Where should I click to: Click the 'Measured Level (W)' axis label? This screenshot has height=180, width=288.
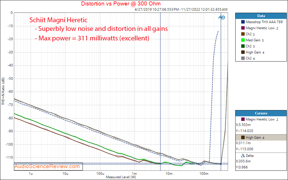[121, 177]
